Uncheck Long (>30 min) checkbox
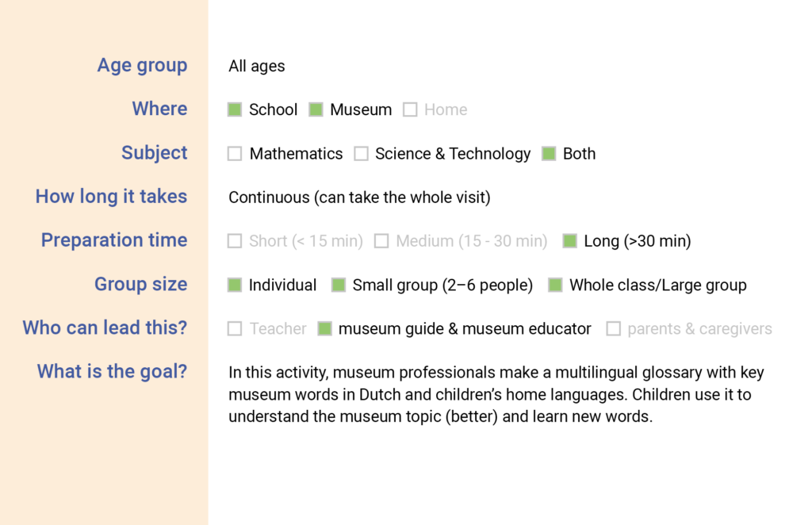812x525 pixels. click(569, 241)
